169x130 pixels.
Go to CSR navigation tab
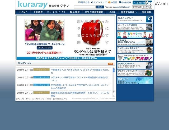click(112, 12)
